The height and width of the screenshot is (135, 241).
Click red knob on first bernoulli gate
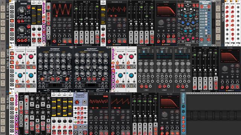coord(20,57)
